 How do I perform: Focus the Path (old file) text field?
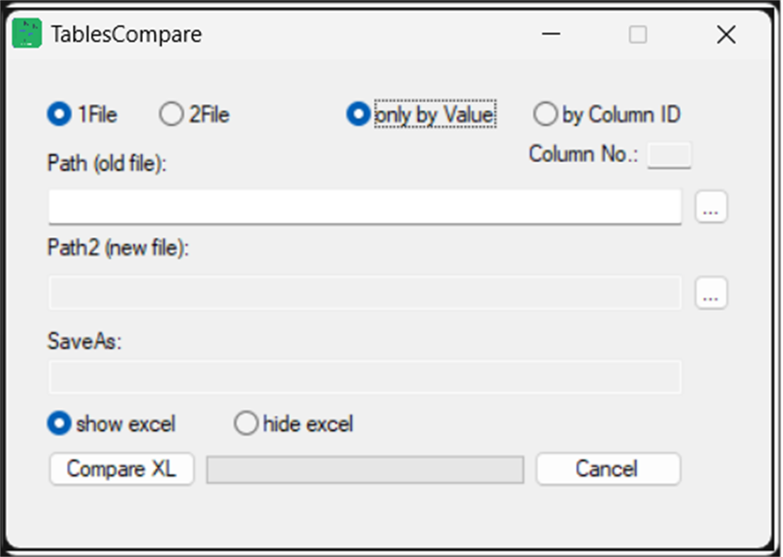(x=365, y=207)
